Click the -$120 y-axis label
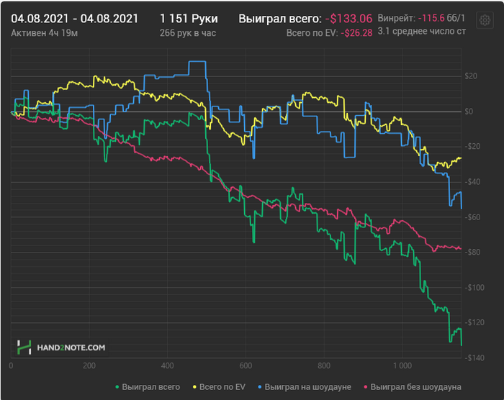 tap(474, 322)
